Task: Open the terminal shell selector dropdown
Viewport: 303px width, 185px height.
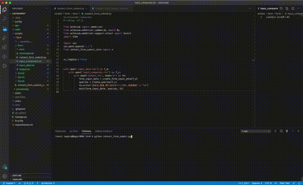Action: 256,131
